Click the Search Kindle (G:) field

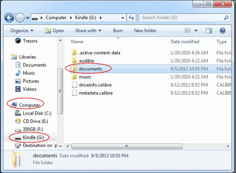(182, 18)
